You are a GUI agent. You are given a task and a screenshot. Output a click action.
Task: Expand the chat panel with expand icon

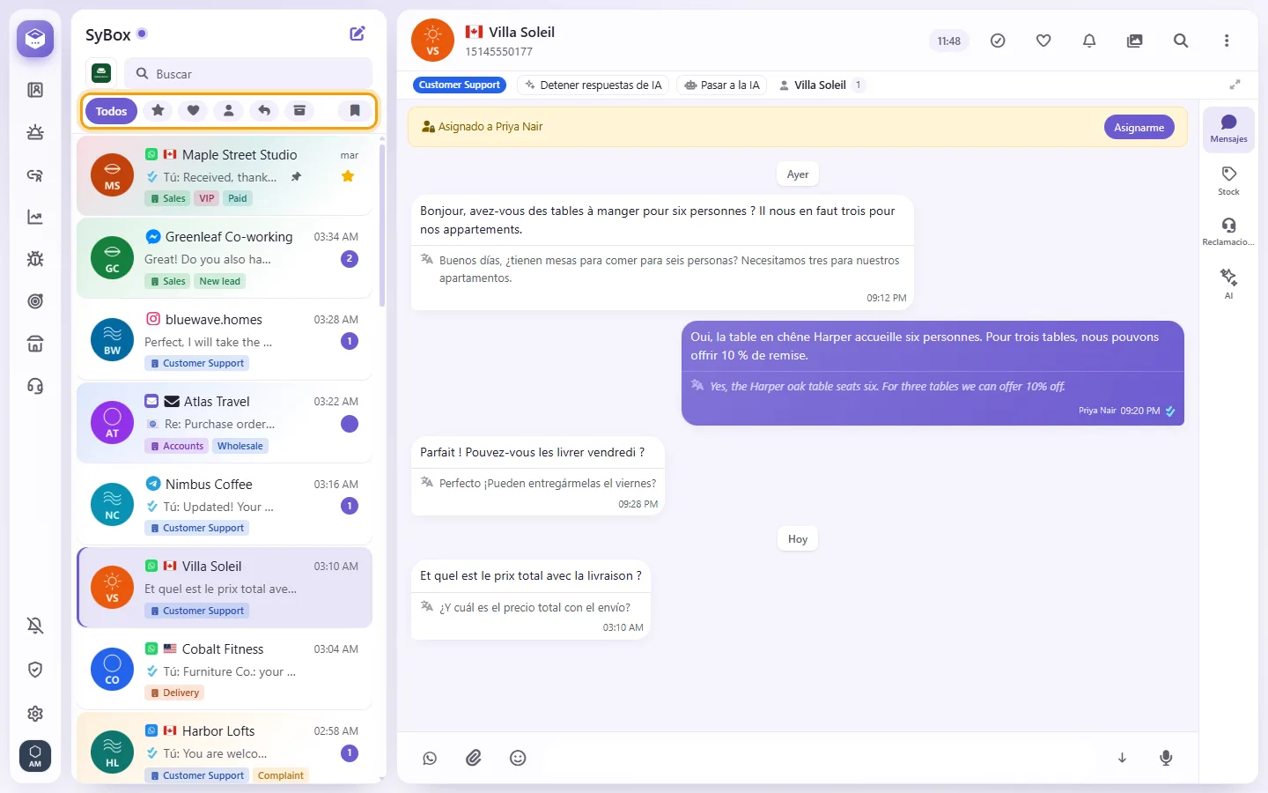(1235, 85)
